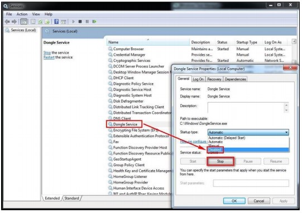Select Services (Local) in the console tree
Screen dimensions: 302x213
point(23,30)
